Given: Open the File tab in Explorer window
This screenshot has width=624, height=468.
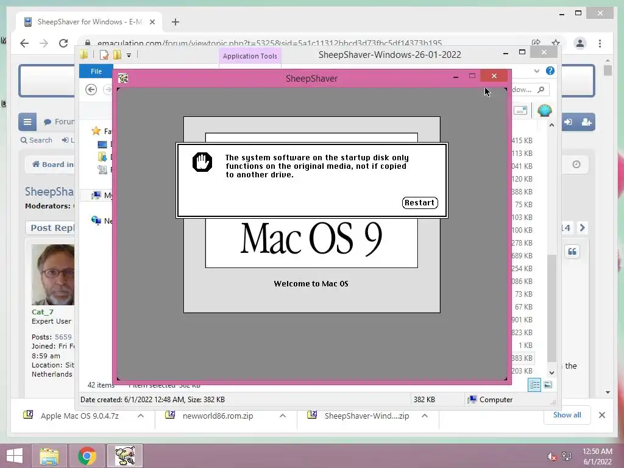Looking at the screenshot, I should coord(96,71).
